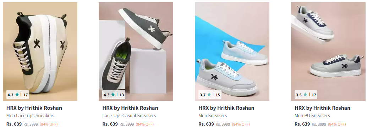The height and width of the screenshot is (133, 367).
Task: Click the 15 reviews count badge
Action: (218, 95)
